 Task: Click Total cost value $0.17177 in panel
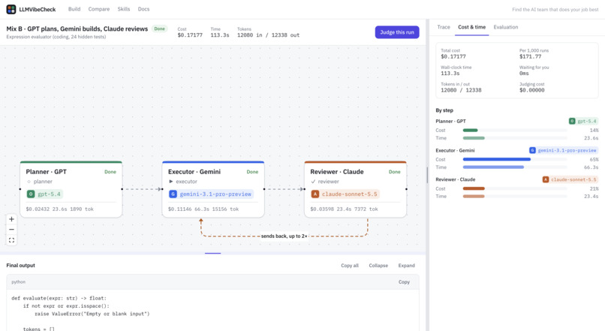click(x=453, y=57)
